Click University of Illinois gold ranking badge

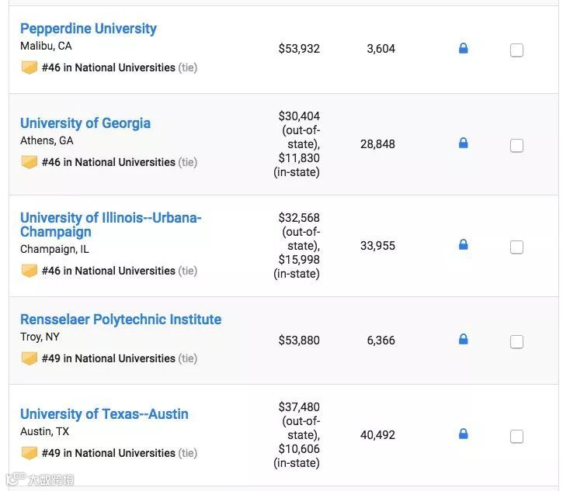30,271
